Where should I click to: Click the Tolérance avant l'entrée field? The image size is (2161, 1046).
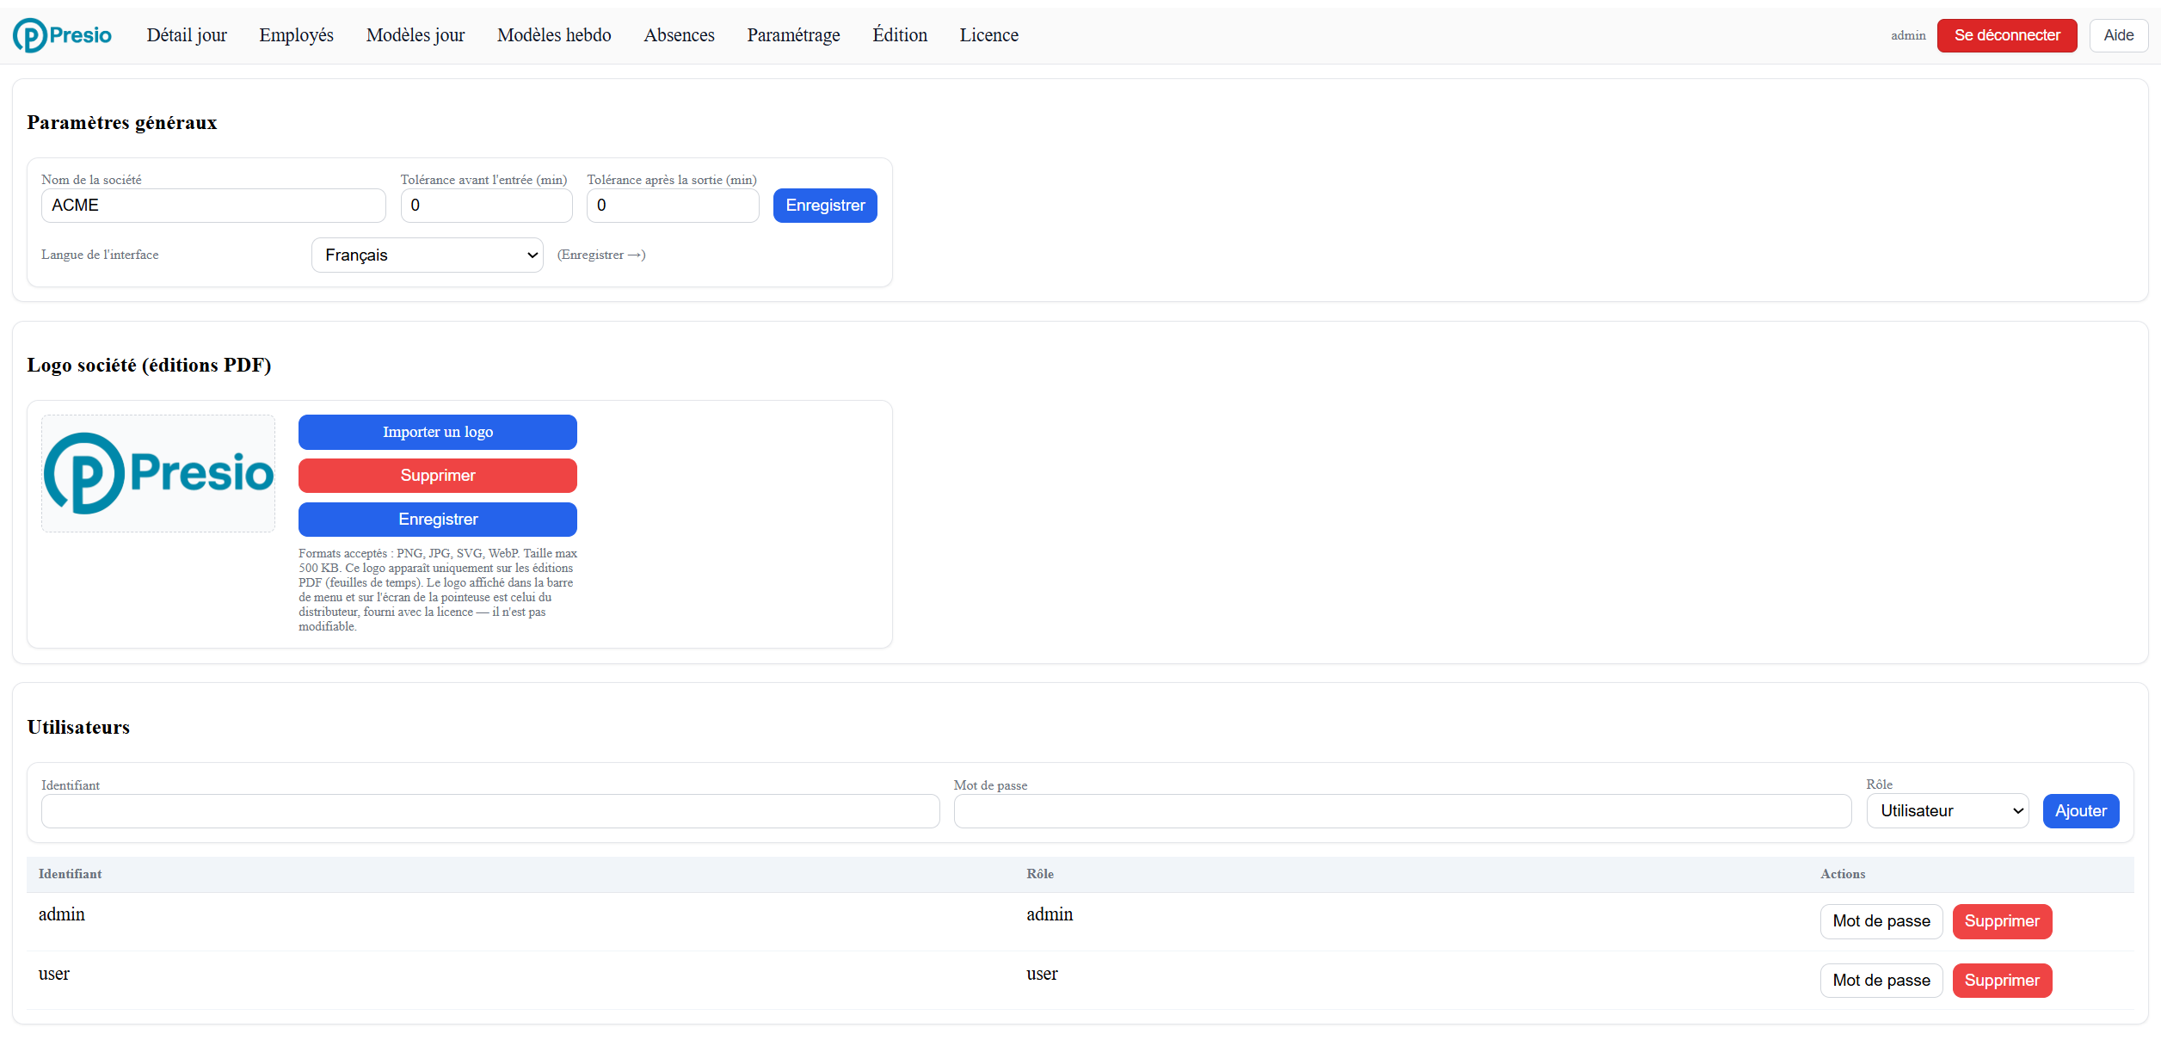486,206
